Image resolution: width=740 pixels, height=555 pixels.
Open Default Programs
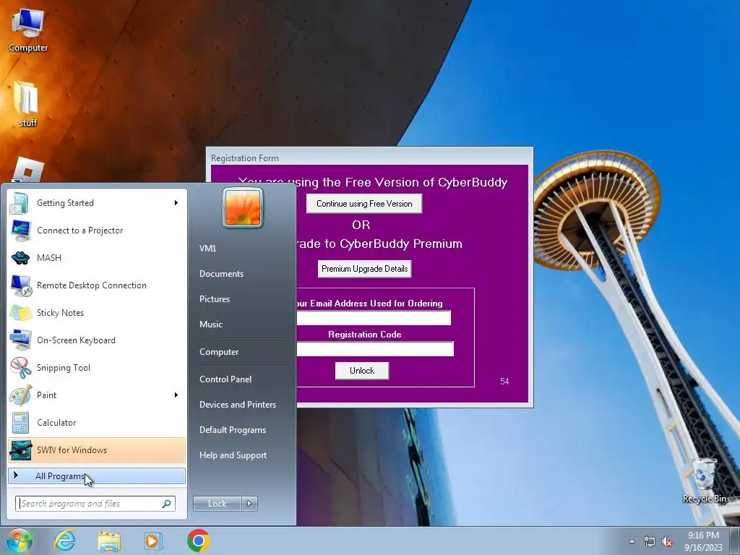(x=233, y=430)
